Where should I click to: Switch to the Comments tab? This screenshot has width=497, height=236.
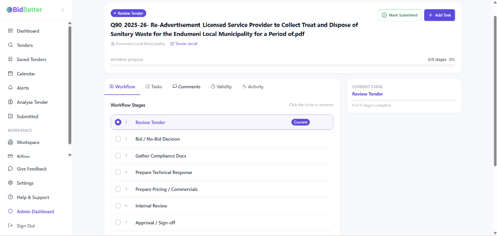point(186,87)
